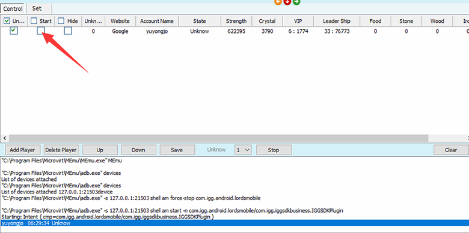This screenshot has height=233, width=469.
Task: Click the table's horizontal scrollbar thumb
Action: [x=218, y=138]
